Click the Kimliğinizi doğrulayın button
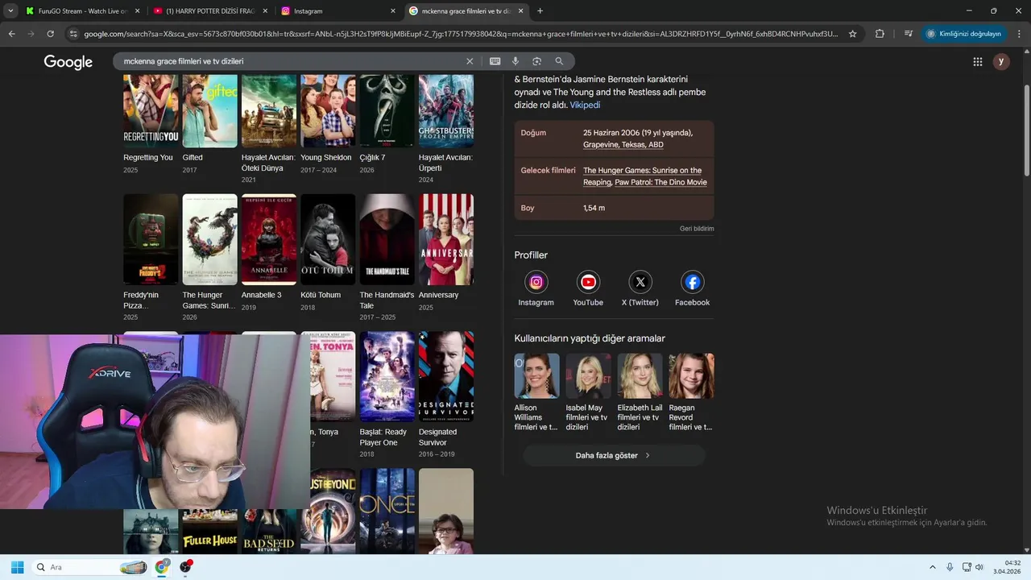Screen dimensions: 1031x580 [x=964, y=34]
